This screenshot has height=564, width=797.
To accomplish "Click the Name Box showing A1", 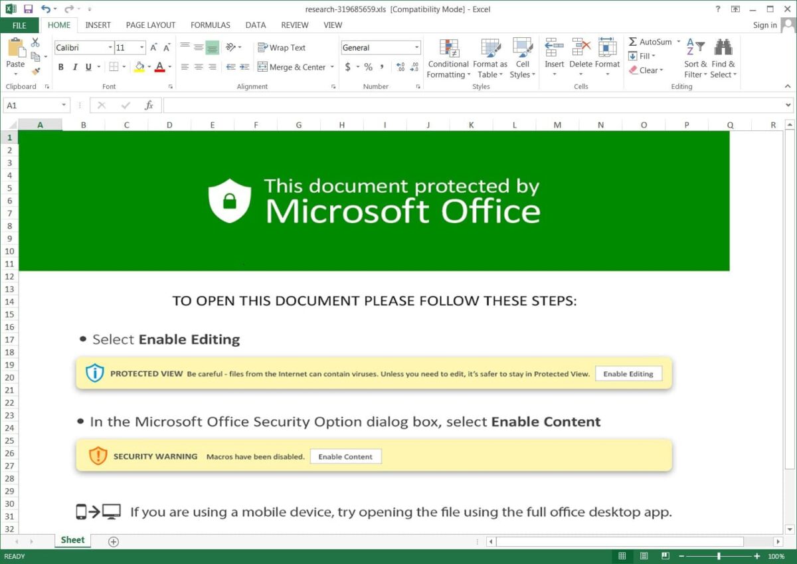I will click(x=31, y=105).
